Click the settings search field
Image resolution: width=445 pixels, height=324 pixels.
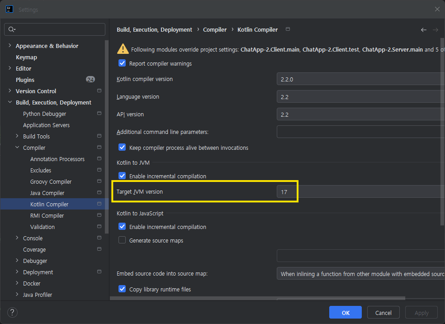(x=54, y=29)
